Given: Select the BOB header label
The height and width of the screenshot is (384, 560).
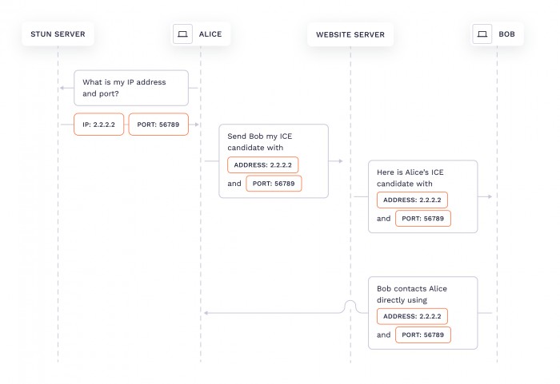Looking at the screenshot, I should point(506,34).
